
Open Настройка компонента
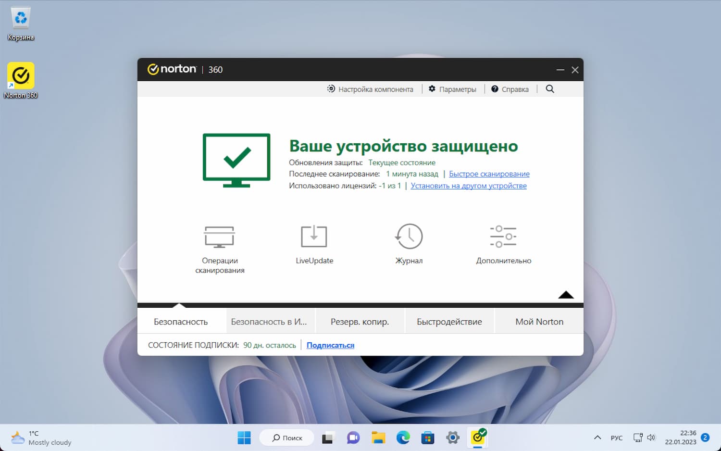370,89
